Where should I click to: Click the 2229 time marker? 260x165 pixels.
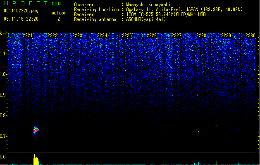[226, 35]
